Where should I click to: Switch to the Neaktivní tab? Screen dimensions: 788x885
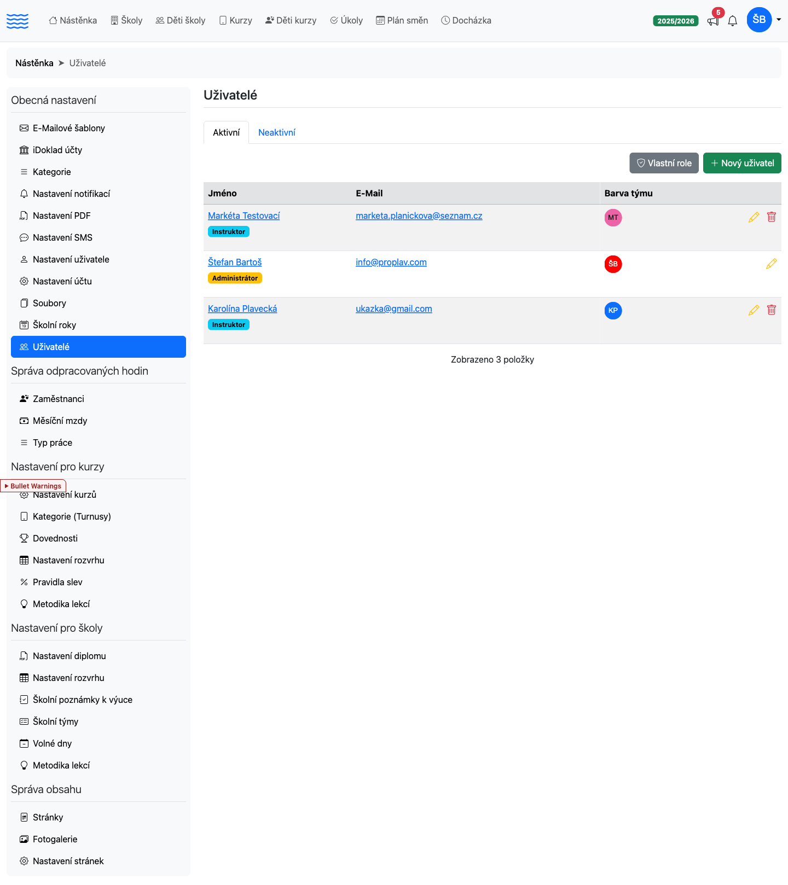(277, 132)
